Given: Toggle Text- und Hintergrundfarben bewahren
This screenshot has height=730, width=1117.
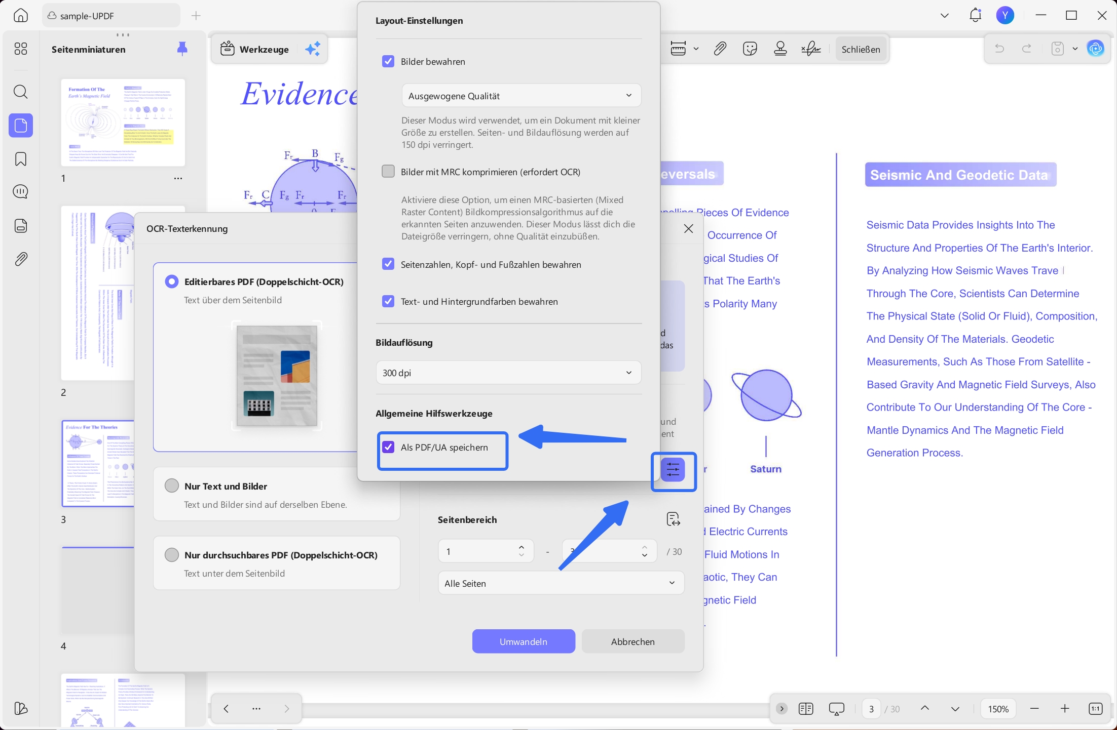Looking at the screenshot, I should (x=388, y=301).
